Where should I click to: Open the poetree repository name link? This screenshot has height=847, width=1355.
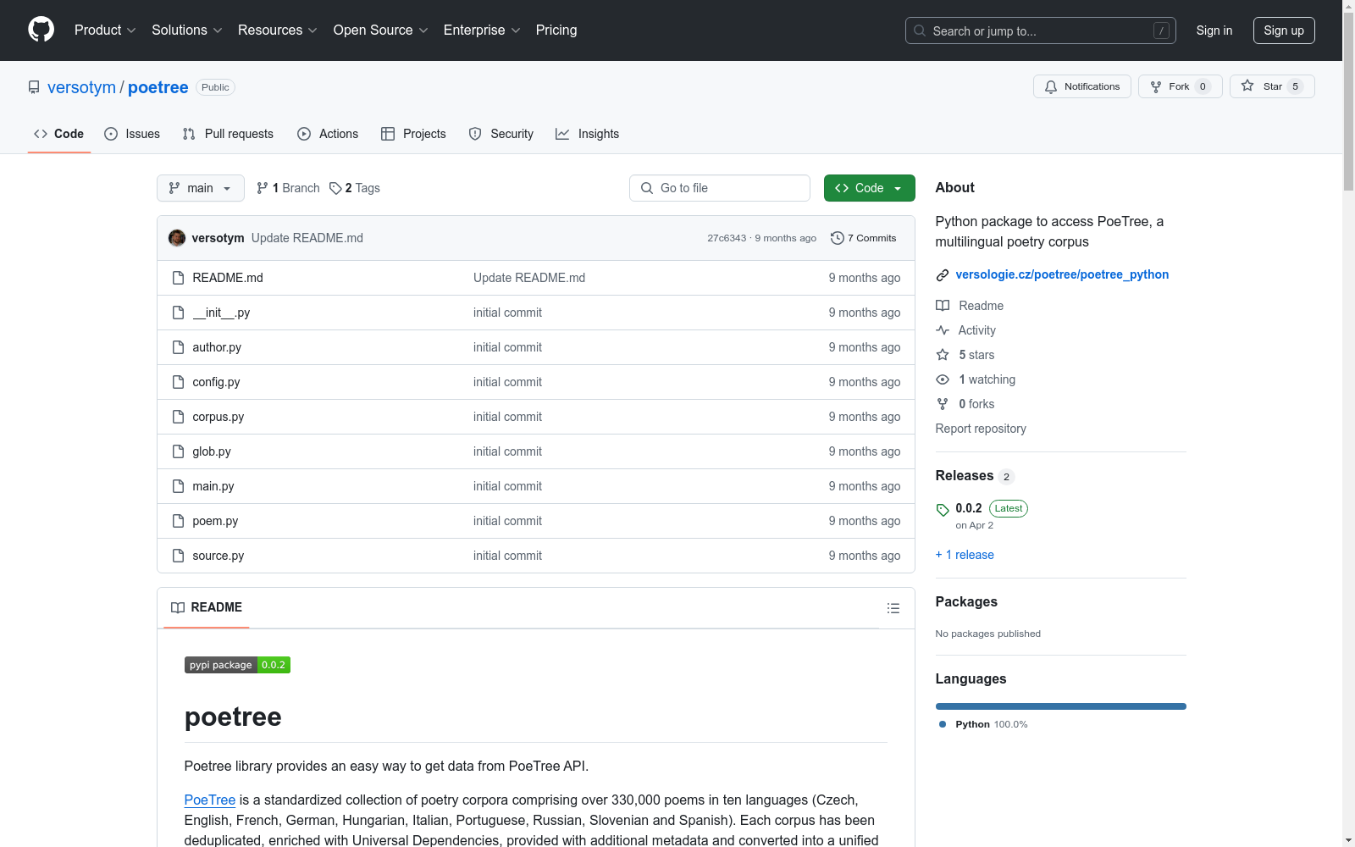pos(158,87)
